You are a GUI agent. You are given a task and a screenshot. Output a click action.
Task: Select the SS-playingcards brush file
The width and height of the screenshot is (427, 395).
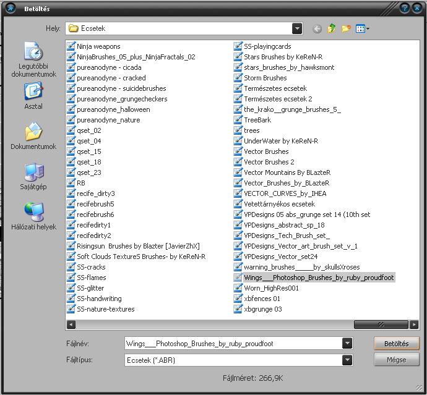[267, 46]
